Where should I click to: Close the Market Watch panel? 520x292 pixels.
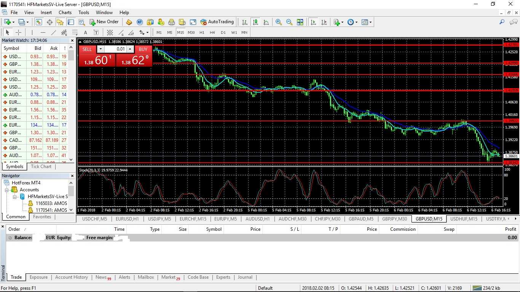(x=72, y=40)
